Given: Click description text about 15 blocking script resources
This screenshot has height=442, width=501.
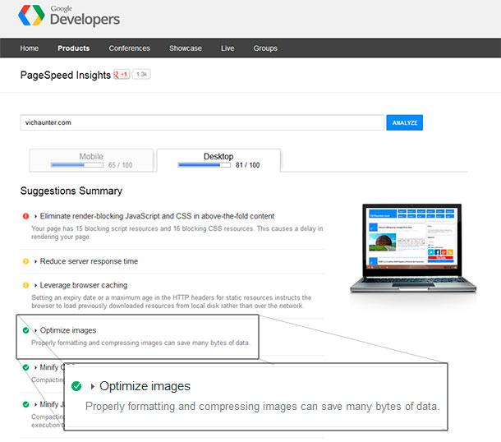Looking at the screenshot, I should coord(177,233).
